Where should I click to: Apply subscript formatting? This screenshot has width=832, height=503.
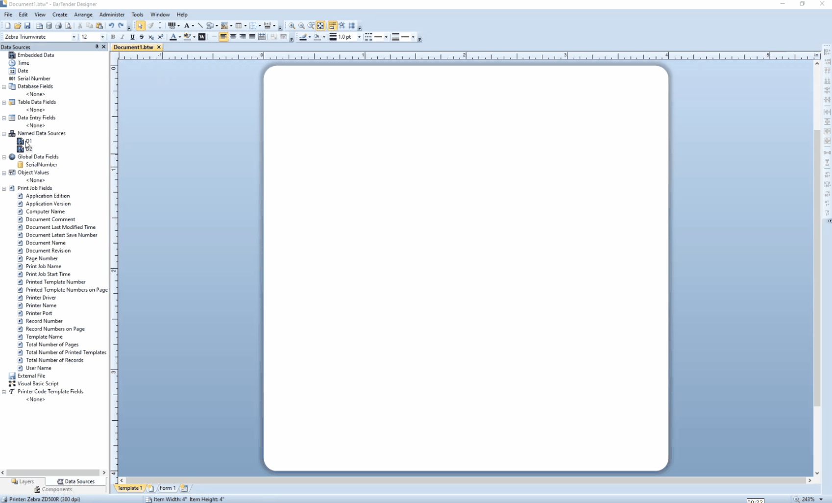[151, 37]
